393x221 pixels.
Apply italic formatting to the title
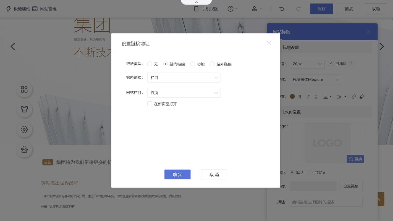click(308, 96)
